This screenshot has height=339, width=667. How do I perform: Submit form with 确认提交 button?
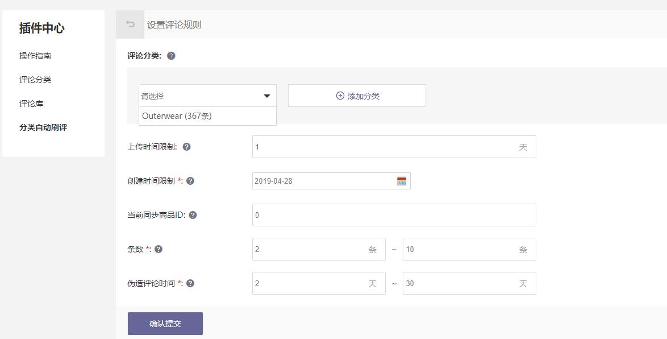[165, 324]
